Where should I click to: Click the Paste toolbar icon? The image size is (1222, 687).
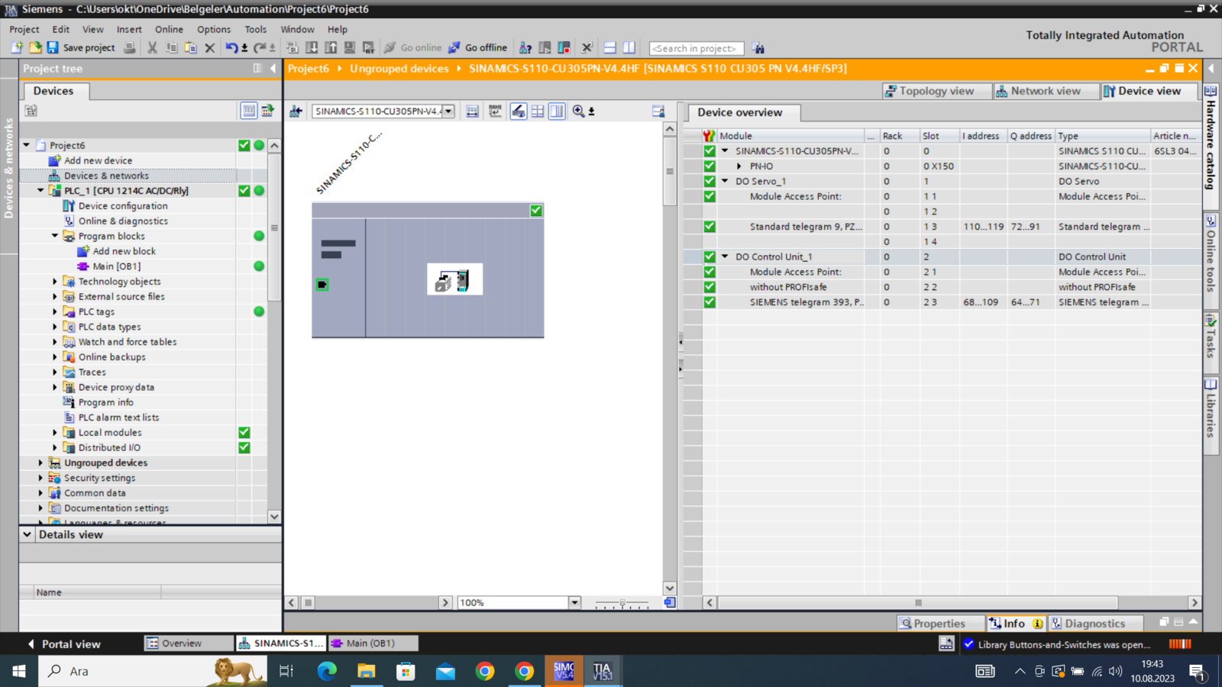pos(190,47)
